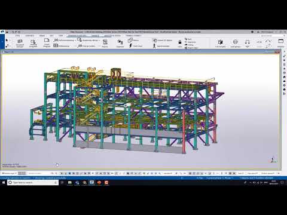Image resolution: width=287 pixels, height=215 pixels.
Task: Switch to the Manage ribbon tab
Action: coord(95,35)
